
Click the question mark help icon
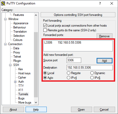tap(100, 3)
